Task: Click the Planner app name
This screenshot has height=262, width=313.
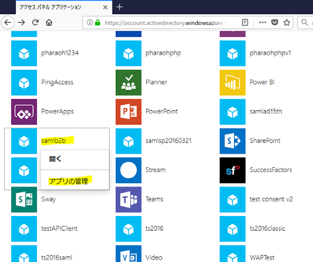Action: [156, 82]
